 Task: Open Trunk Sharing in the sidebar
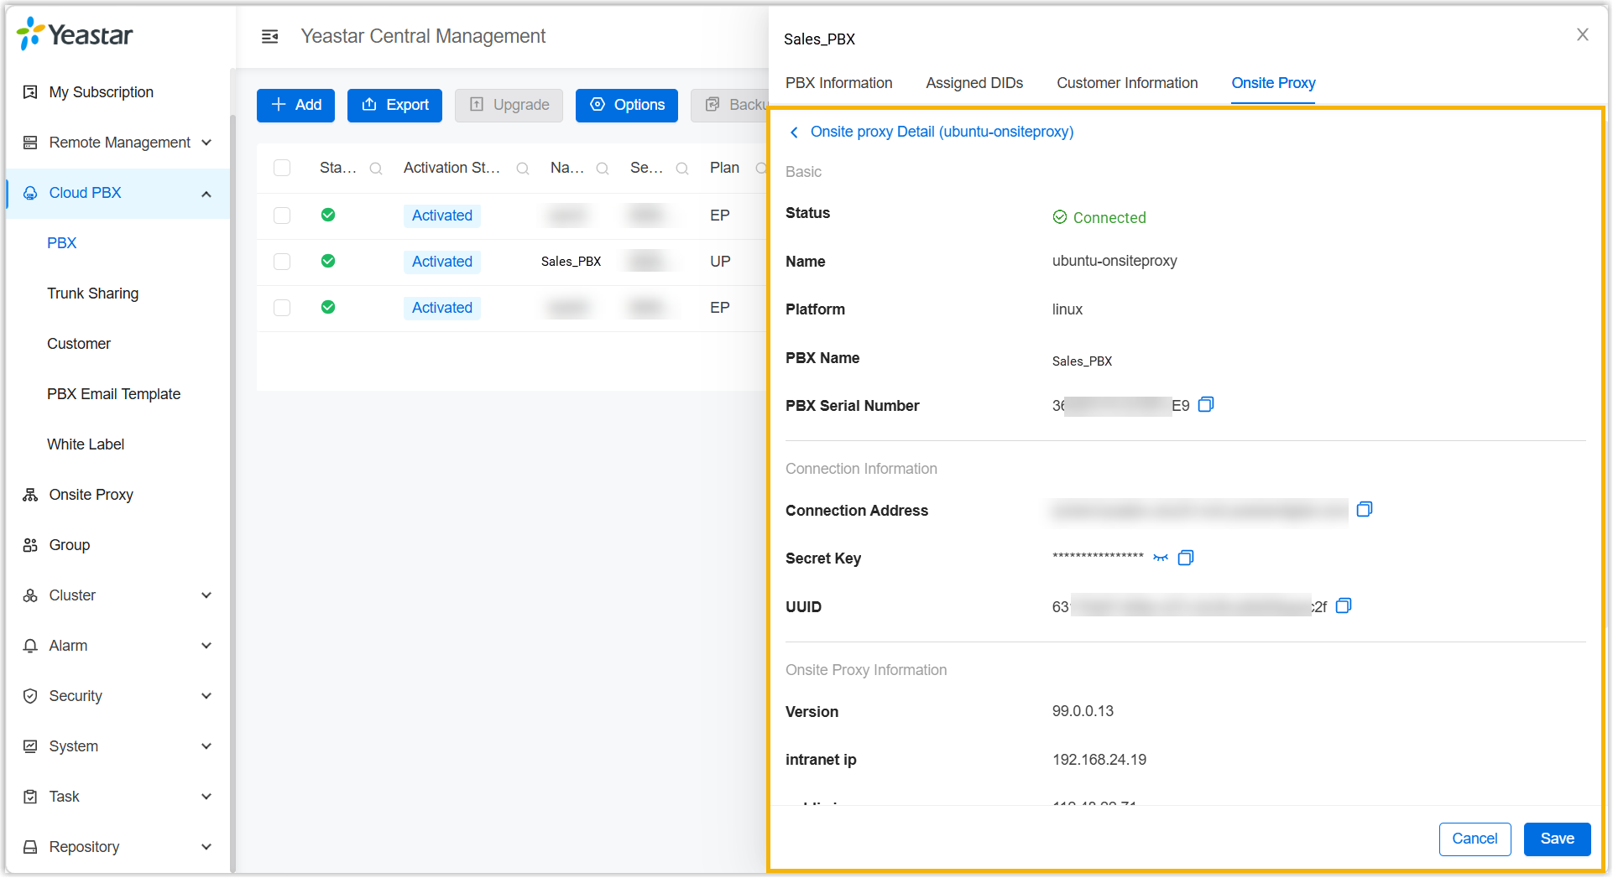click(x=93, y=294)
